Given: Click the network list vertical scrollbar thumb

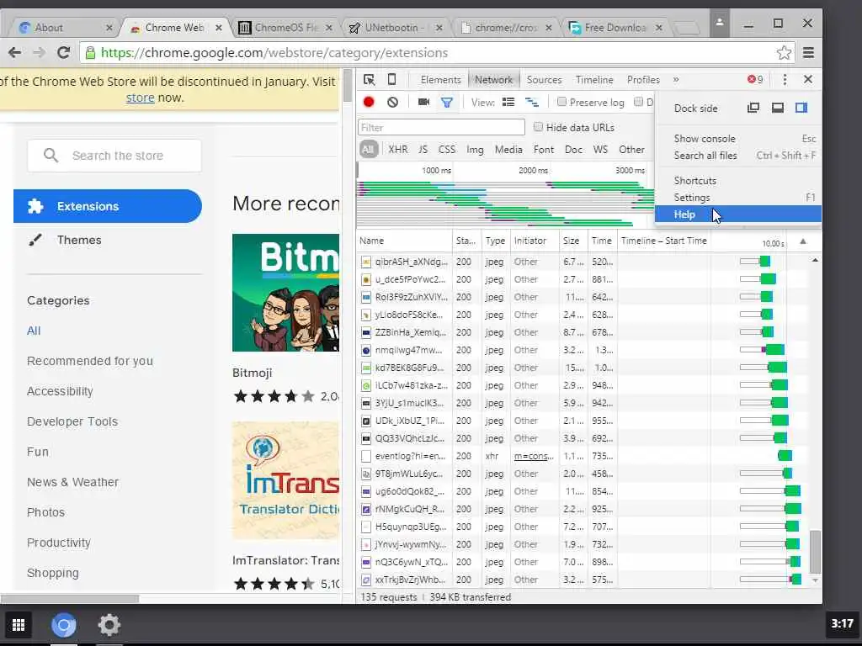Looking at the screenshot, I should 815,552.
